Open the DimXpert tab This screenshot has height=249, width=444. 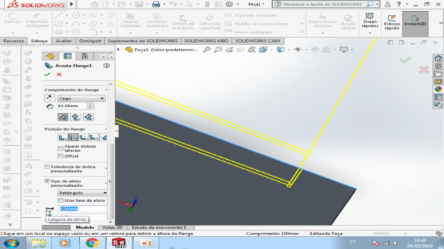(90, 41)
